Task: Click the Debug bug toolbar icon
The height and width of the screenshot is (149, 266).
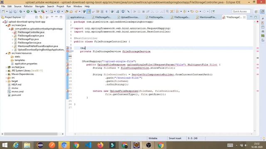Action: pyautogui.click(x=21, y=12)
